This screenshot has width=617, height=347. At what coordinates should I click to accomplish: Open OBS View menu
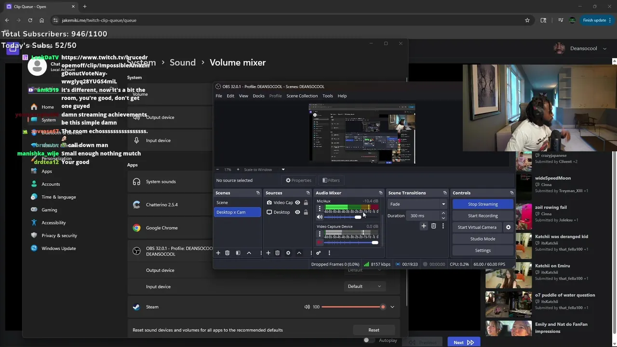pos(243,96)
